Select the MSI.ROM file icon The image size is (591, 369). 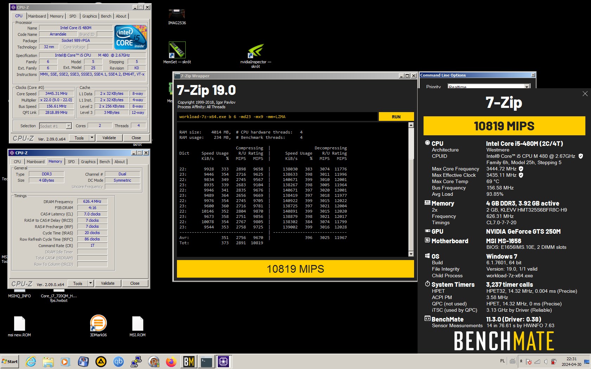[138, 326]
